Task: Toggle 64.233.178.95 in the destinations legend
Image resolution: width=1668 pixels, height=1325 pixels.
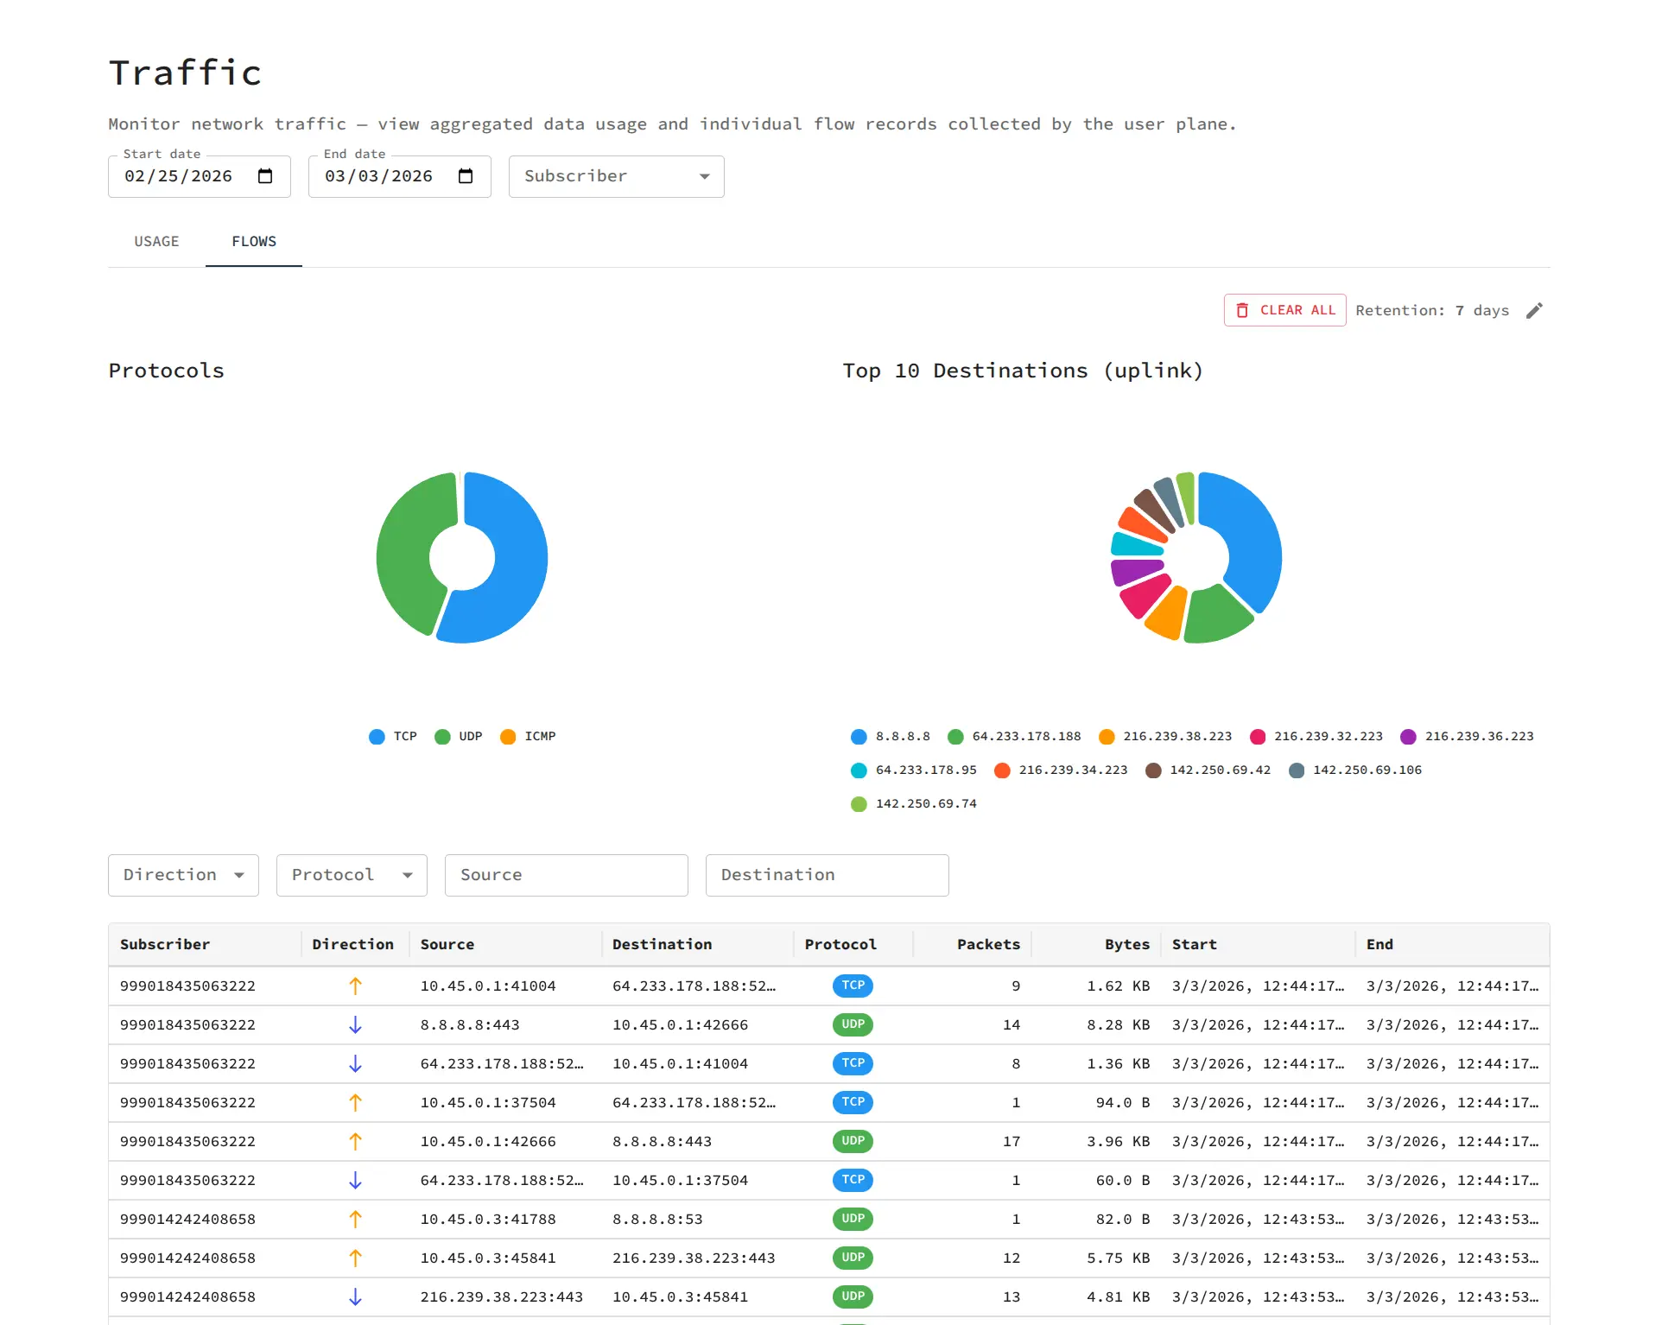Action: pos(914,770)
